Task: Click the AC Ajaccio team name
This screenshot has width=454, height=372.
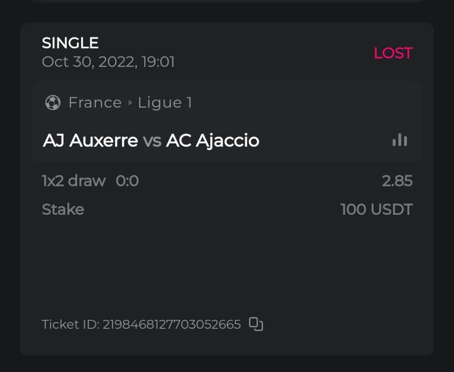Action: (x=213, y=141)
